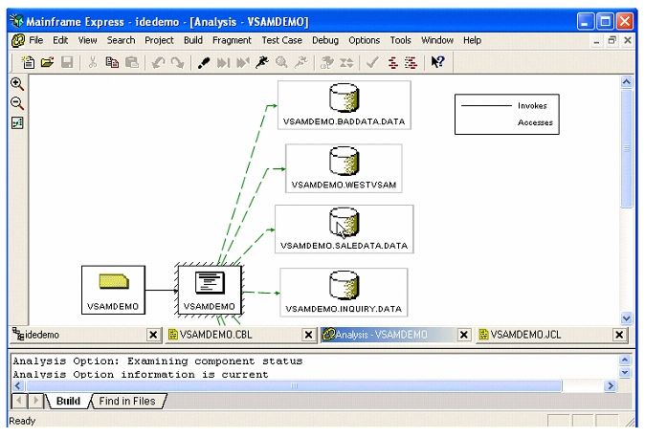Screen dimensions: 645x437
Task: Click the New file toolbar icon
Action: [x=29, y=62]
